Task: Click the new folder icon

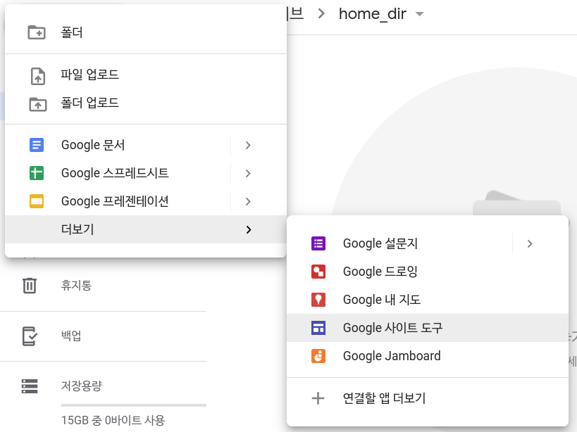Action: [x=37, y=32]
